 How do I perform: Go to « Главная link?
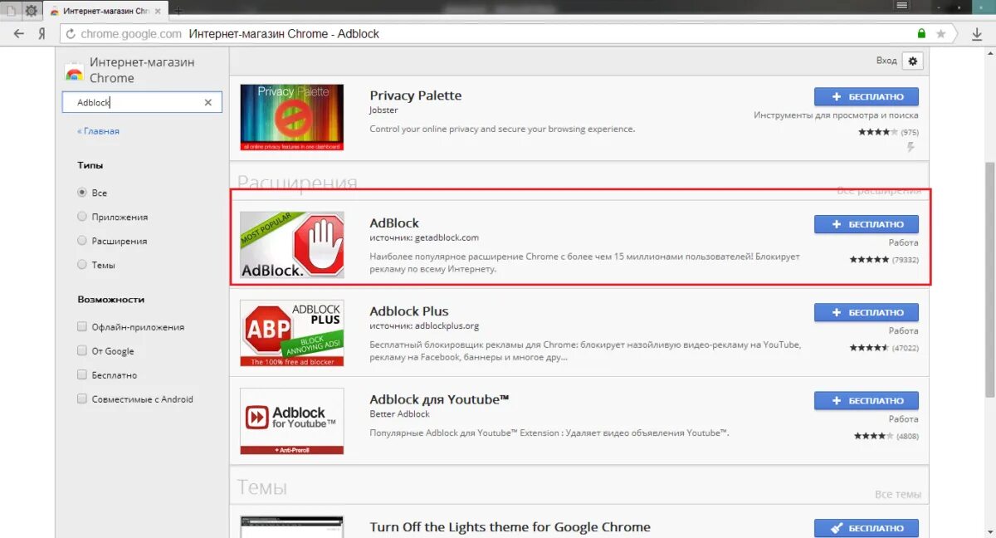(98, 131)
